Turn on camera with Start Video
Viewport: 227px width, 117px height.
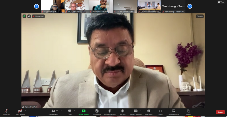click(x=20, y=112)
